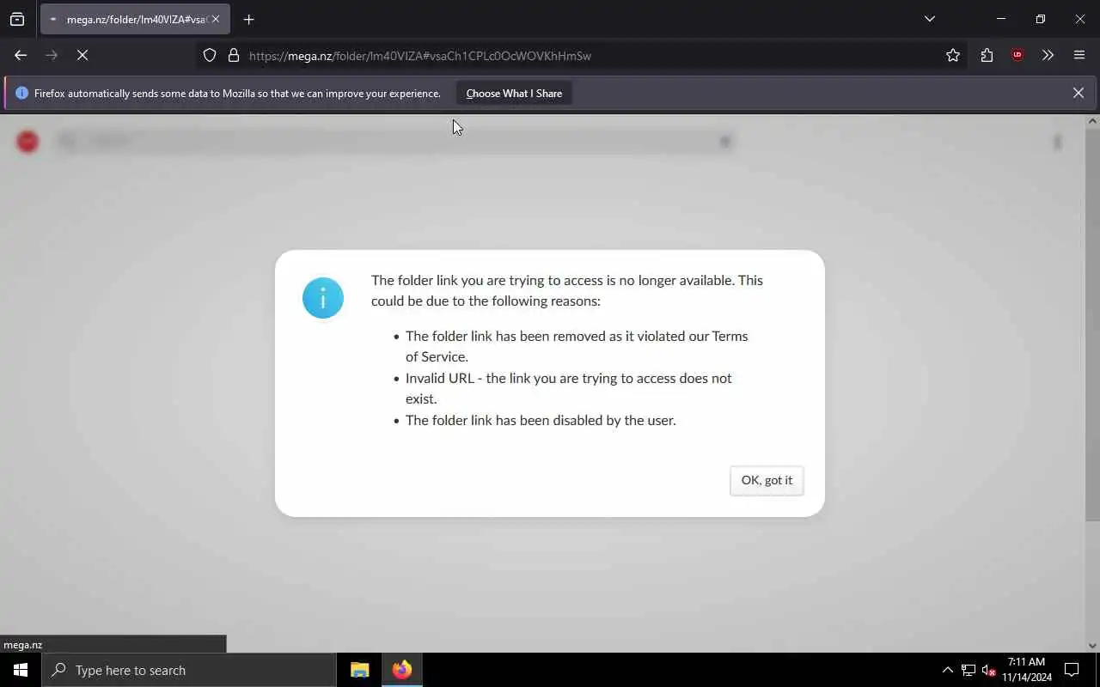This screenshot has height=687, width=1100.
Task: Open File Explorer from the taskbar
Action: click(360, 670)
